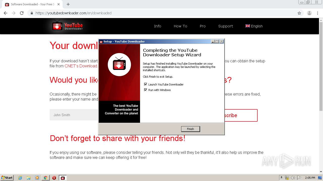Switch to Chrome in the taskbar
323x181 pixels.
click(46, 178)
